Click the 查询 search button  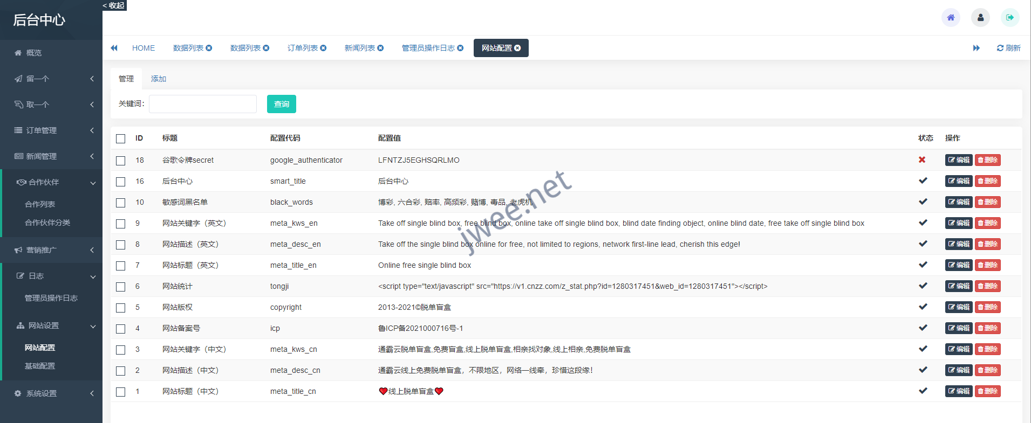coord(282,104)
